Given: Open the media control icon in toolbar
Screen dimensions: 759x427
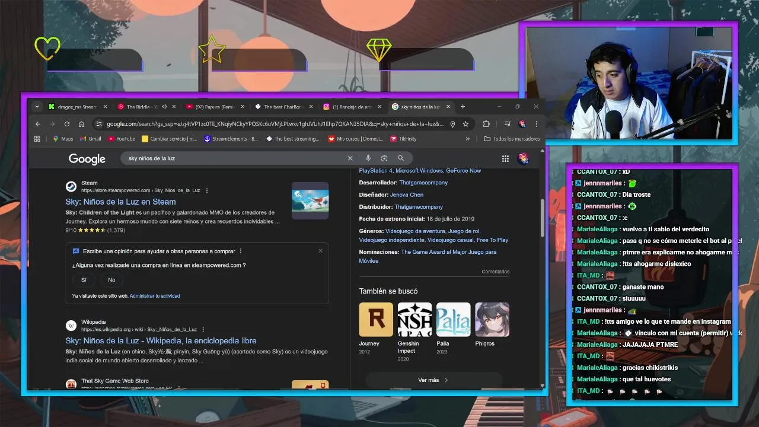Looking at the screenshot, I should (508, 124).
